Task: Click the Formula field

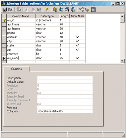Action: pyautogui.click(x=65, y=108)
